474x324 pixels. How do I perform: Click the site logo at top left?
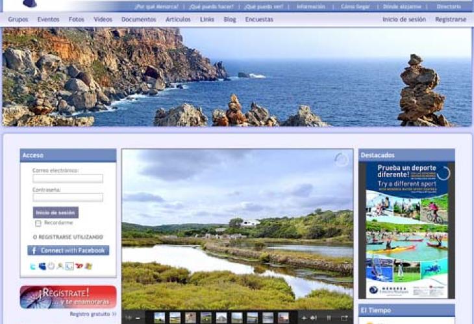(x=29, y=3)
